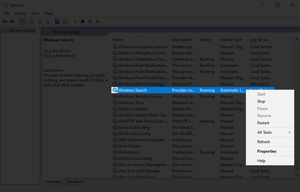Switch to the Standard tab
Viewport: 300px width, 192px height.
74,182
